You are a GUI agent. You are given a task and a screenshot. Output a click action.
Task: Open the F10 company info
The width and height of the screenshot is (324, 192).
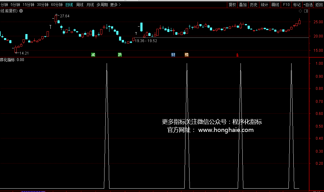[286, 5]
